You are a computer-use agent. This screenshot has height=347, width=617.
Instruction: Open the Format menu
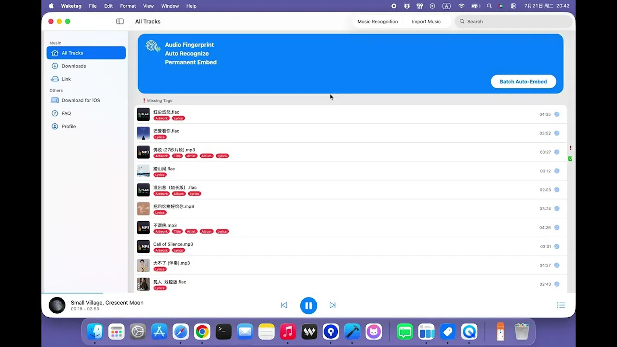click(128, 6)
